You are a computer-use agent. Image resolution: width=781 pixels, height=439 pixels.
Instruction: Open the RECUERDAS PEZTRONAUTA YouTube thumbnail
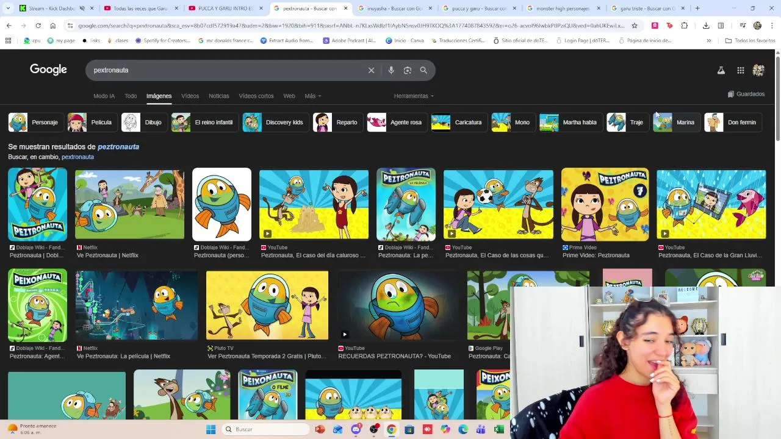(398, 305)
